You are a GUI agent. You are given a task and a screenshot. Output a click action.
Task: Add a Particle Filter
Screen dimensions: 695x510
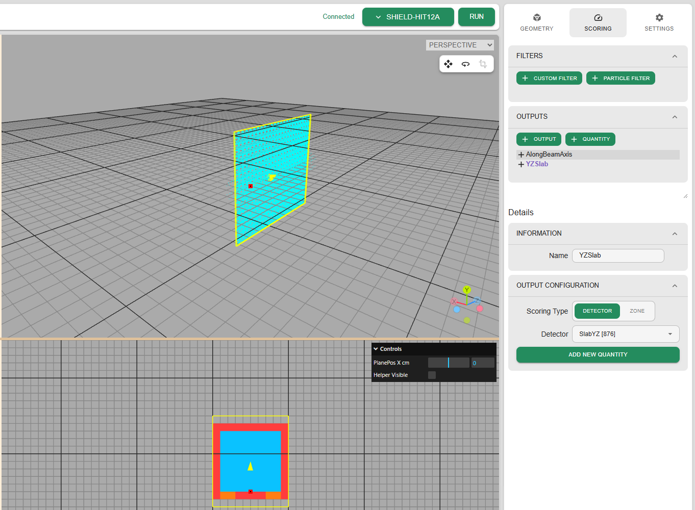pyautogui.click(x=620, y=78)
